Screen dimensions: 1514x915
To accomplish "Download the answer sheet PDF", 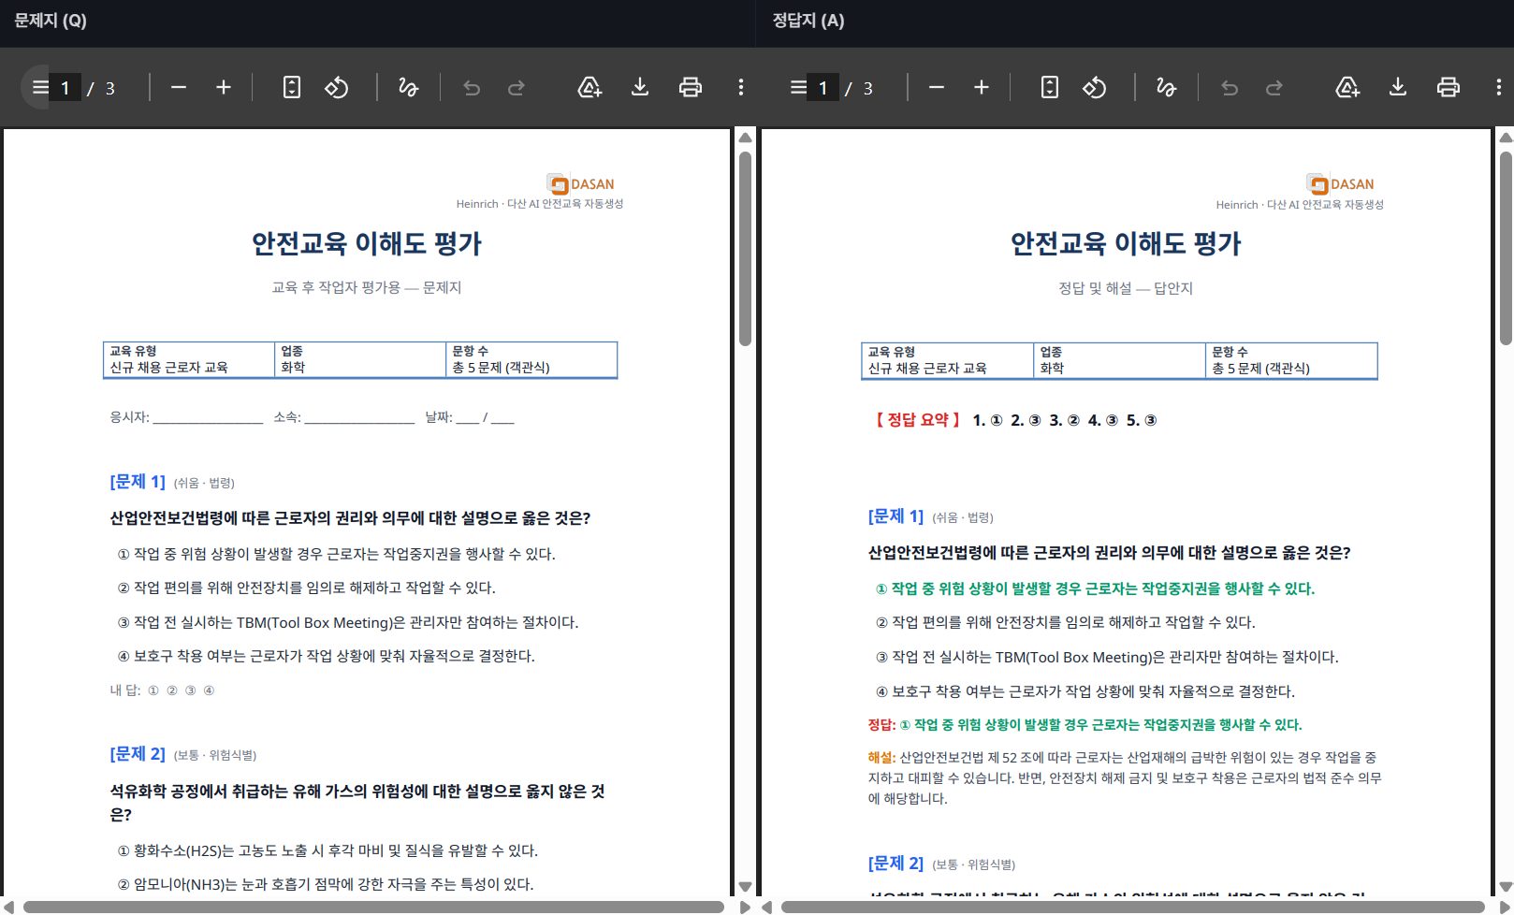I will pos(1398,88).
